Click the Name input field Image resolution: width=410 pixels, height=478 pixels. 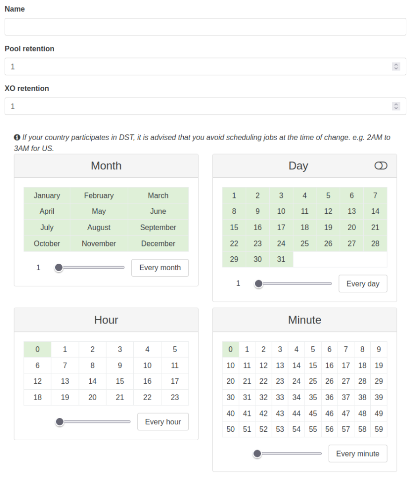[205, 27]
